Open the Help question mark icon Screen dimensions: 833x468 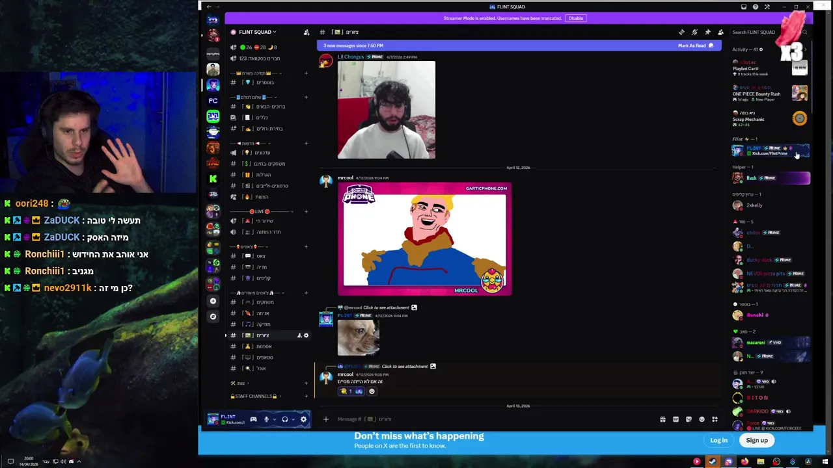[756, 7]
